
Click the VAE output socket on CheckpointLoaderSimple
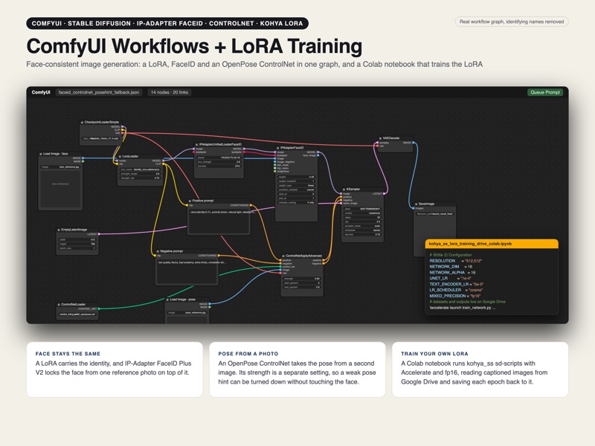pyautogui.click(x=122, y=133)
